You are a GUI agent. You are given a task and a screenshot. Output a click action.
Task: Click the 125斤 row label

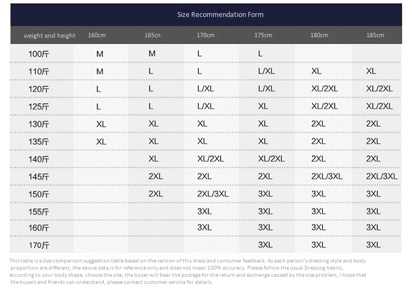[38, 107]
